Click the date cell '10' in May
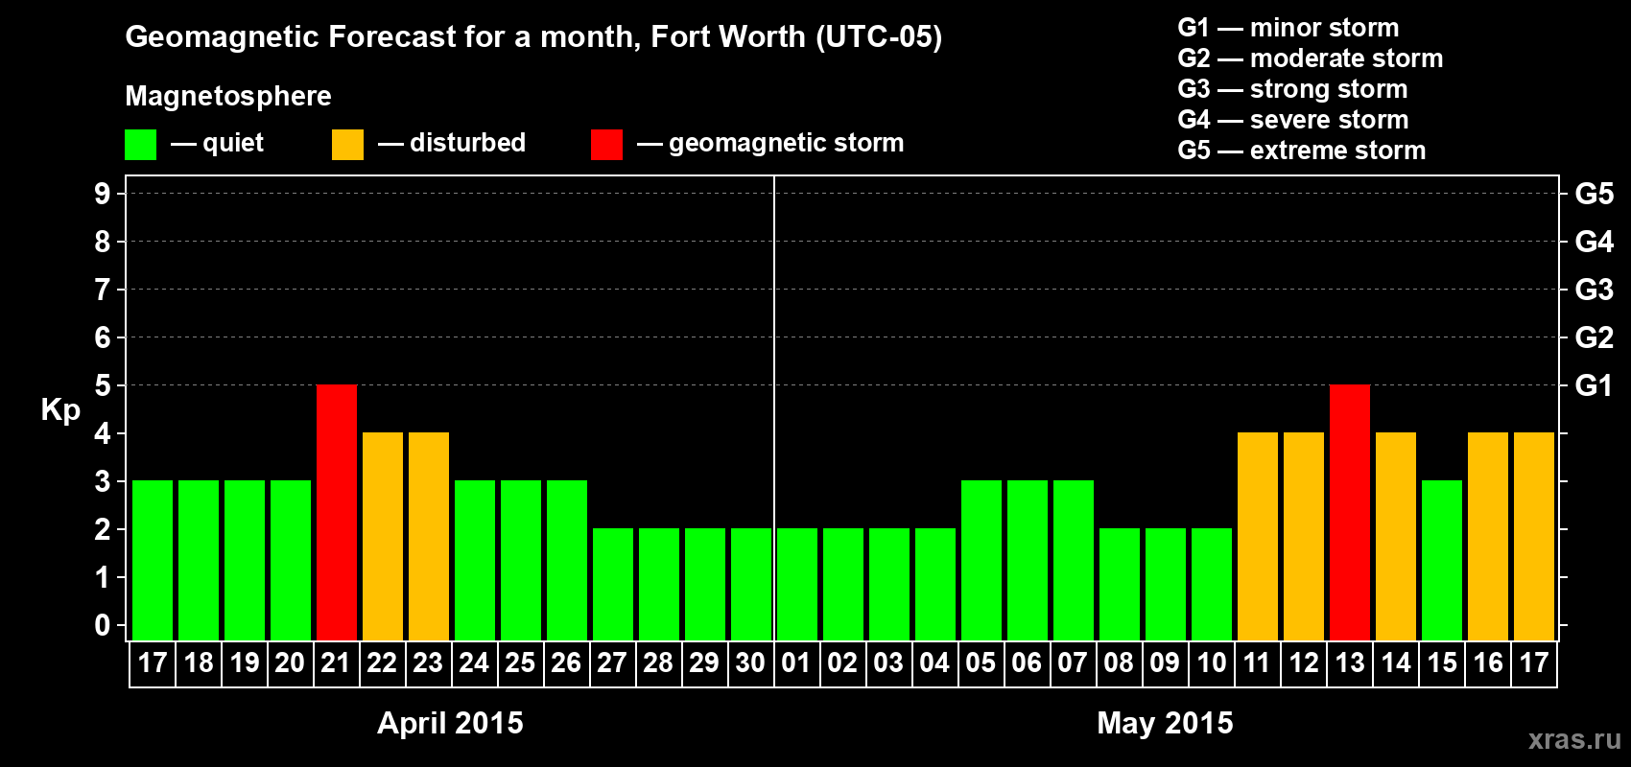1631x767 pixels. pyautogui.click(x=1212, y=663)
